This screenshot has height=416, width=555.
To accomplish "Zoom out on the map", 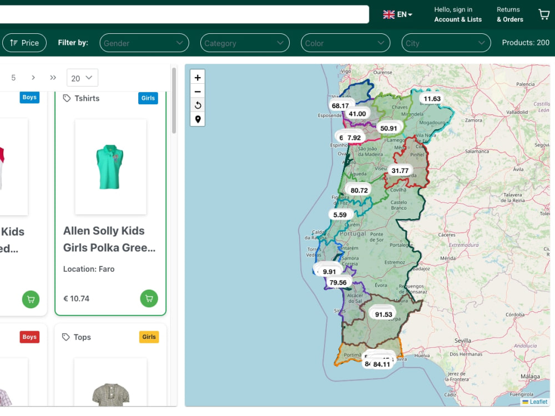I will [x=198, y=92].
